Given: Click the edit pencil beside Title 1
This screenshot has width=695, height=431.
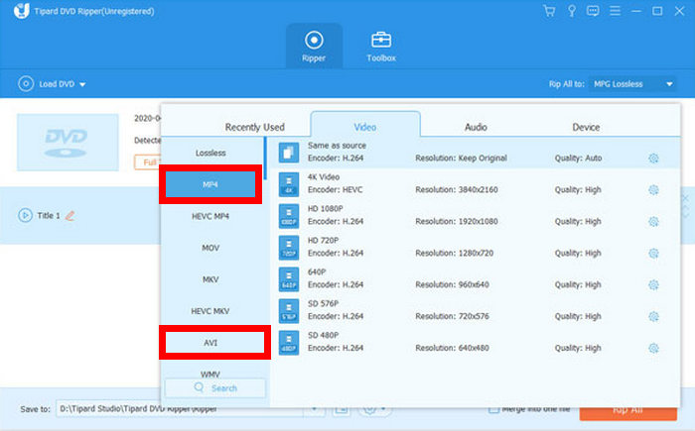Looking at the screenshot, I should tap(70, 216).
